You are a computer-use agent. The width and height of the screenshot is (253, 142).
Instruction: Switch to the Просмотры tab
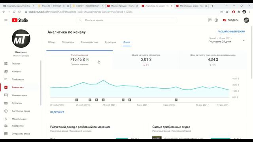coord(68,42)
